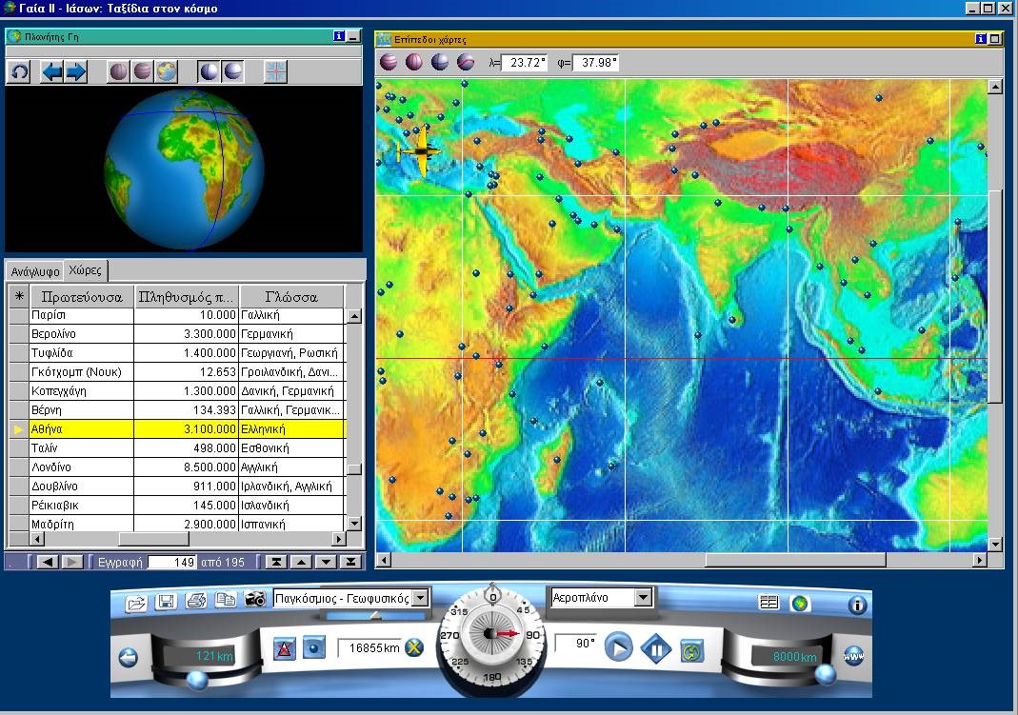The image size is (1018, 715).
Task: Click the 8000km slider knob
Action: point(826,675)
